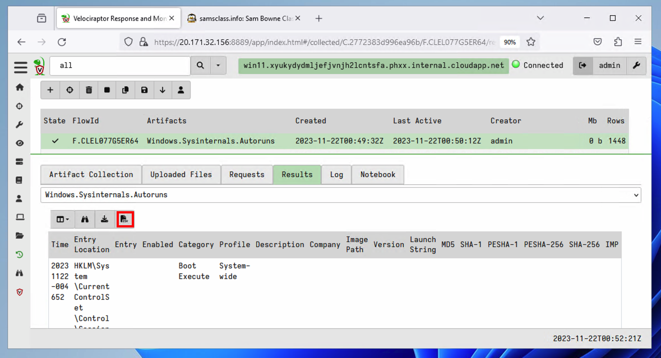Click logout arrow icon beside admin
Image resolution: width=661 pixels, height=358 pixels.
pos(583,66)
